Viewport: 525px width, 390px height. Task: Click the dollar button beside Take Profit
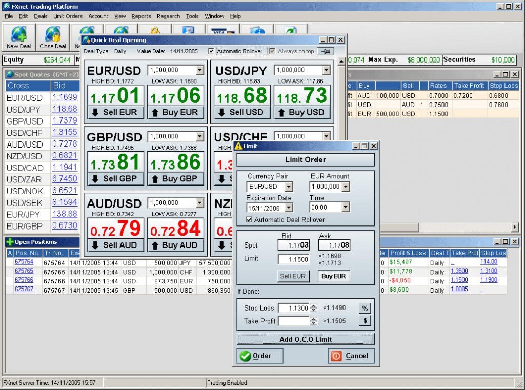coord(365,321)
